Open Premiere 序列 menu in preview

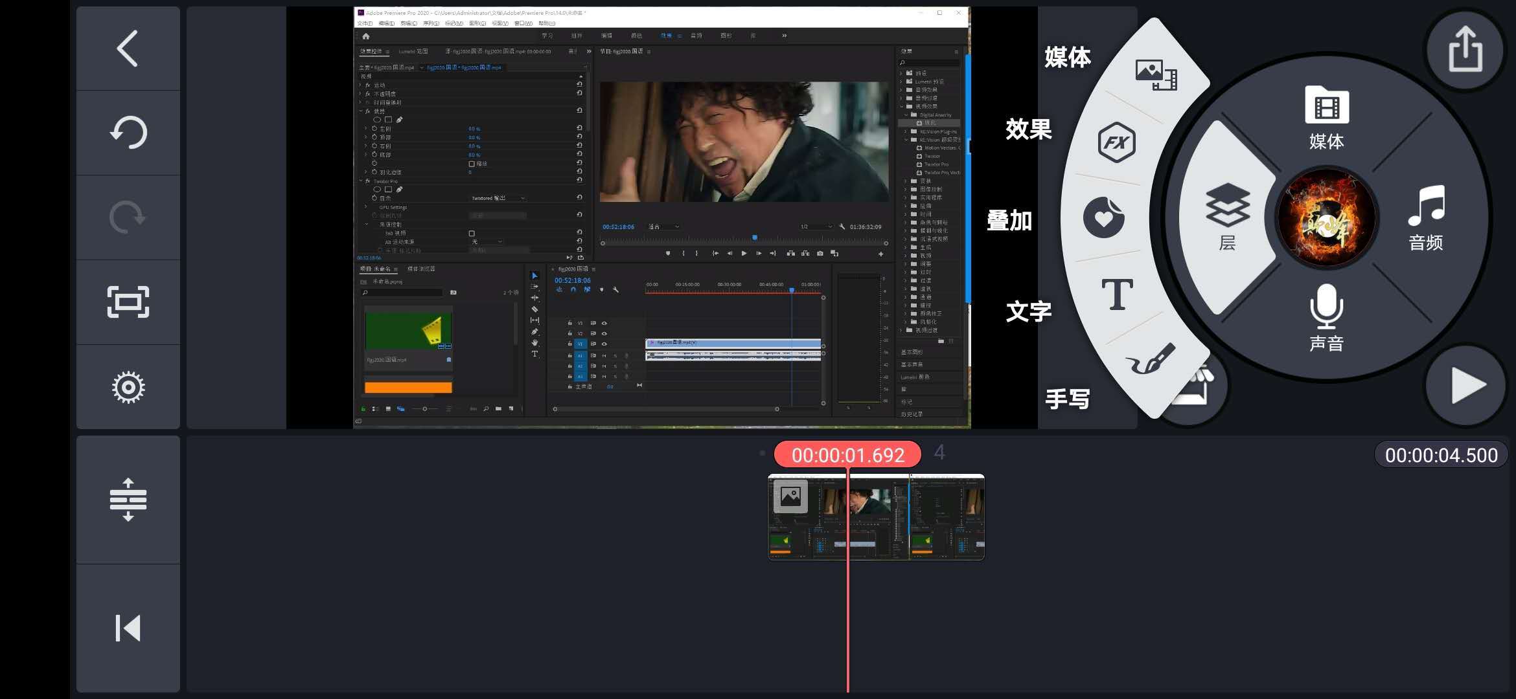point(431,23)
